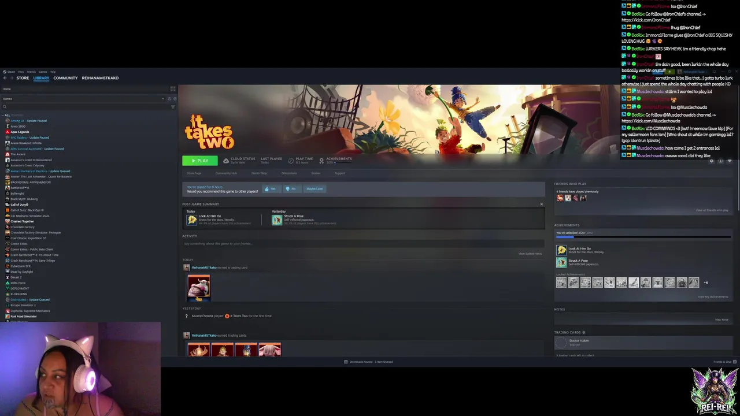Click the earned trading card thumbnail under Today
The height and width of the screenshot is (416, 740).
click(199, 288)
